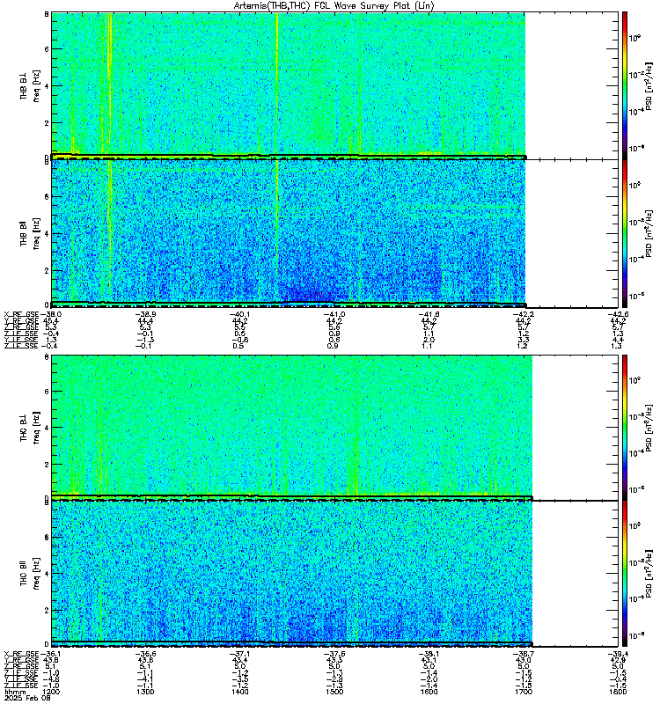Image resolution: width=660 pixels, height=704 pixels.
Task: Select the THB B-perpendicular axis label
Action: (x=24, y=84)
